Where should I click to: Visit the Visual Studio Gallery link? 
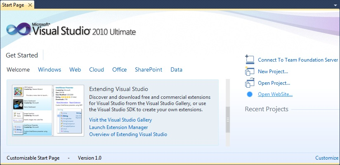tap(120, 120)
